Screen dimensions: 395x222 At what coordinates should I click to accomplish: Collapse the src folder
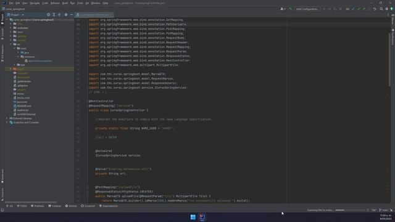[11, 44]
